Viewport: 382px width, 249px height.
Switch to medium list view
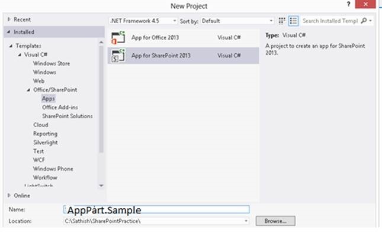pos(293,21)
